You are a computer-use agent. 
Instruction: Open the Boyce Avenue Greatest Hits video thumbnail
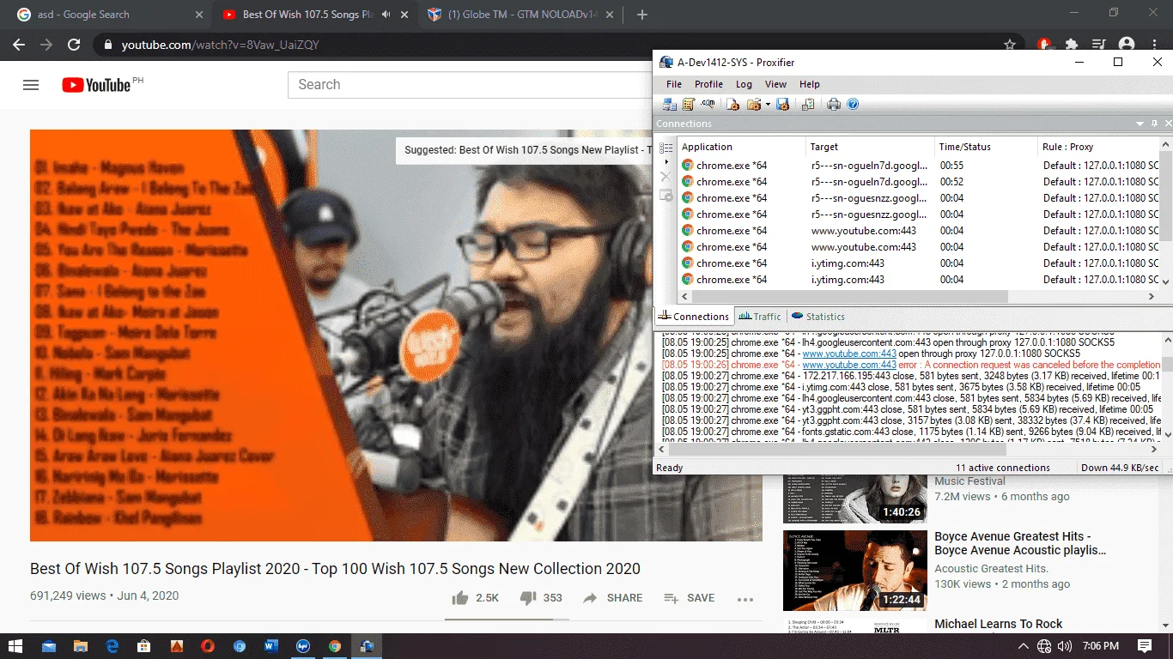coord(854,571)
